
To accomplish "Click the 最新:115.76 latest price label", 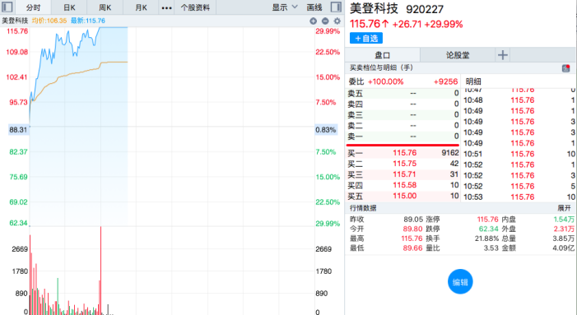I will tap(87, 21).
